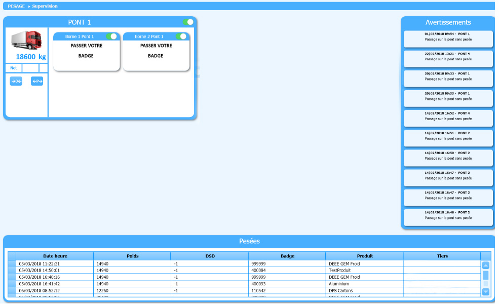This screenshot has width=499, height=305.
Task: Select the row with badge 110542
Action: tap(287, 290)
